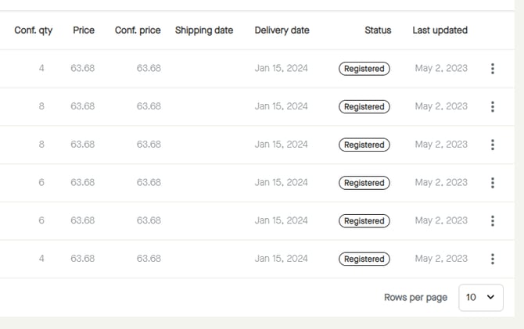This screenshot has width=524, height=329.
Task: Open the kebab menu in the second row
Action: pyautogui.click(x=492, y=107)
